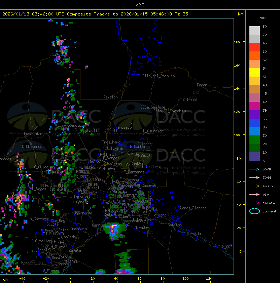280x283 pixels.
Task: Click the 'Ugarteche' map label
Action: pyautogui.click(x=83, y=213)
